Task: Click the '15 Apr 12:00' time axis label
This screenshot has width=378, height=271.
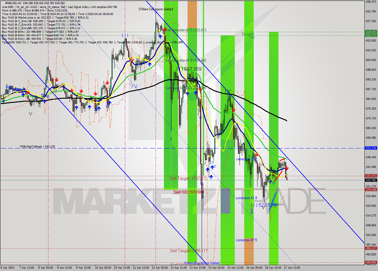Action: click(235, 268)
